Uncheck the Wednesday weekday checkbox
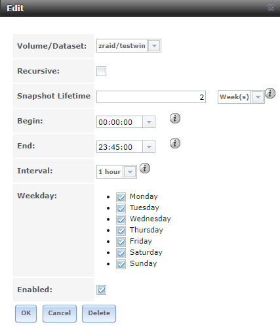The height and width of the screenshot is (329, 280). [x=121, y=219]
